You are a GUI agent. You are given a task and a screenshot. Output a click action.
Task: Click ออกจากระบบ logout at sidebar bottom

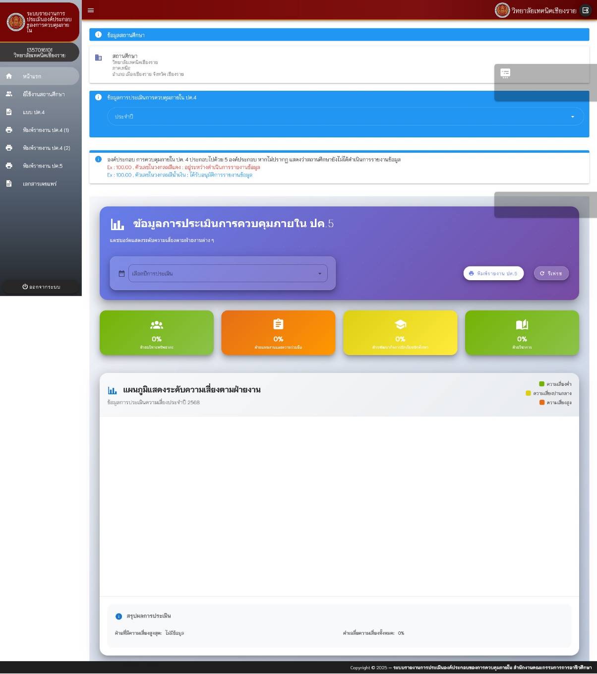41,287
